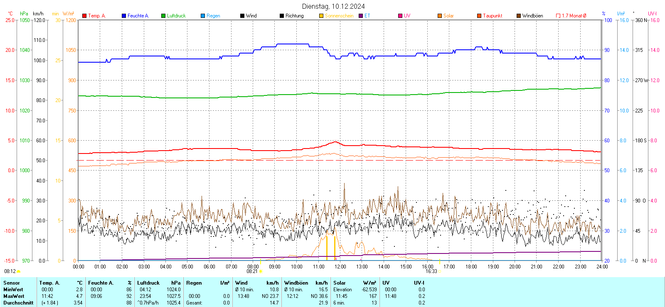This screenshot has width=665, height=307.
Task: Click the yellow Sonnenschein legend square
Action: tap(321, 16)
